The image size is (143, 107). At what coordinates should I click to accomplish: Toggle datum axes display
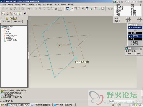click(x=7, y=14)
